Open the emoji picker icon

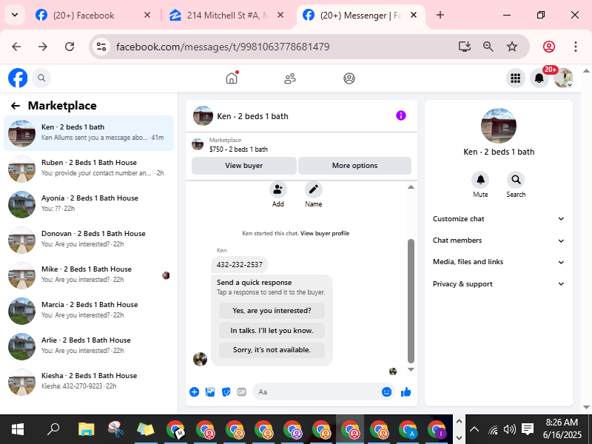coord(386,392)
